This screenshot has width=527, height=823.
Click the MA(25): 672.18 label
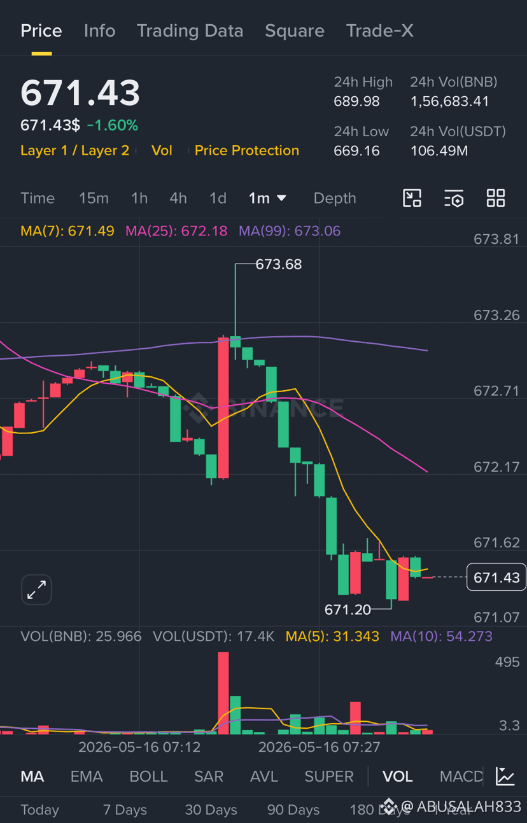(176, 230)
